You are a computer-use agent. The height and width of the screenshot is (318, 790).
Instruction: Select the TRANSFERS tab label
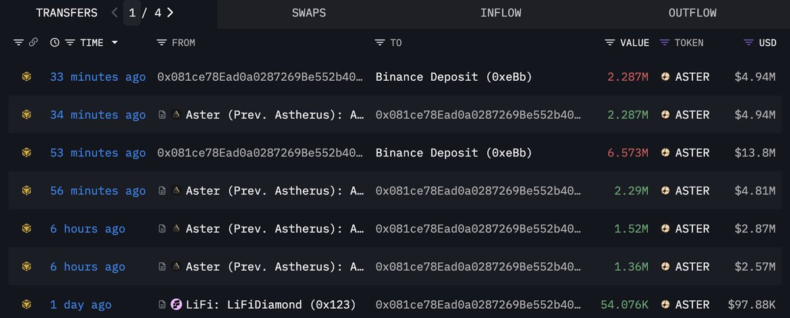tap(66, 13)
